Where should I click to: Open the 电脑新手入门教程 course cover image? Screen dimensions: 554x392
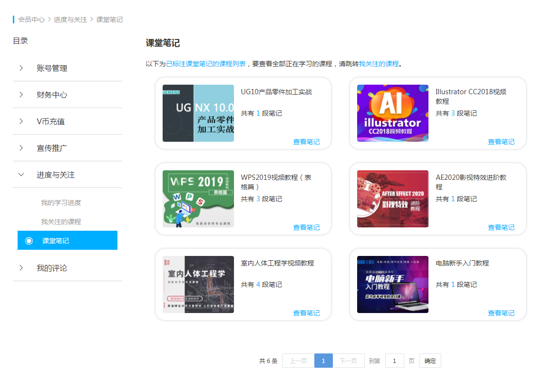click(392, 284)
